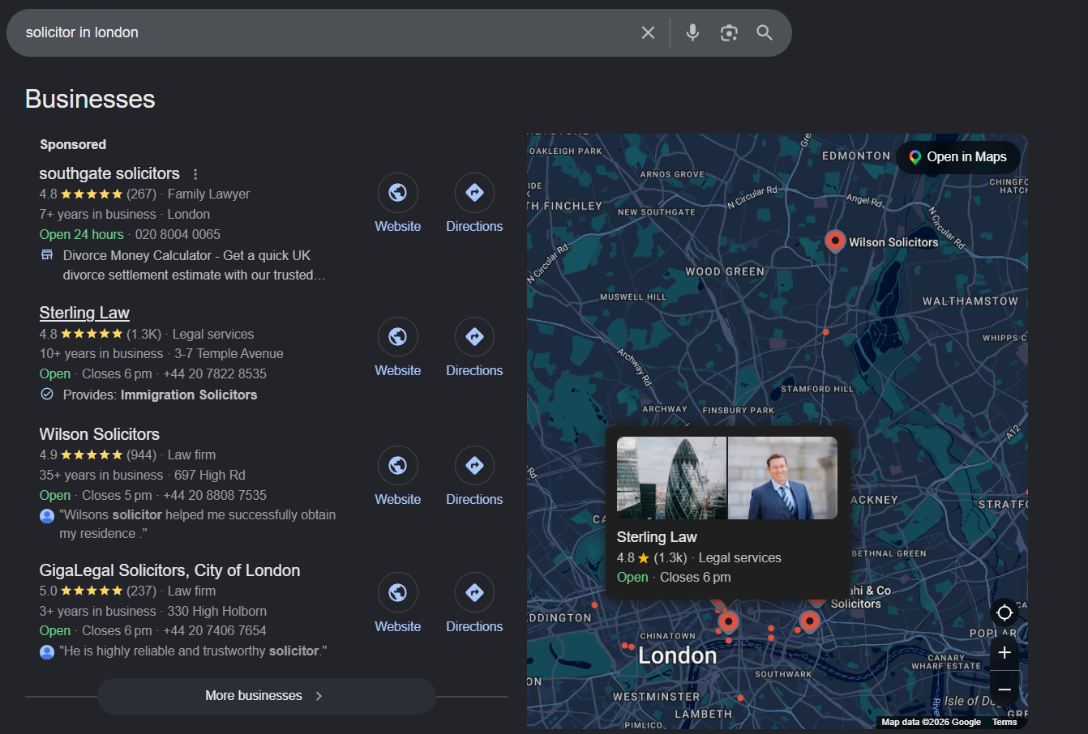Click the calculator icon next to Divorce Money Calculator

(x=47, y=255)
